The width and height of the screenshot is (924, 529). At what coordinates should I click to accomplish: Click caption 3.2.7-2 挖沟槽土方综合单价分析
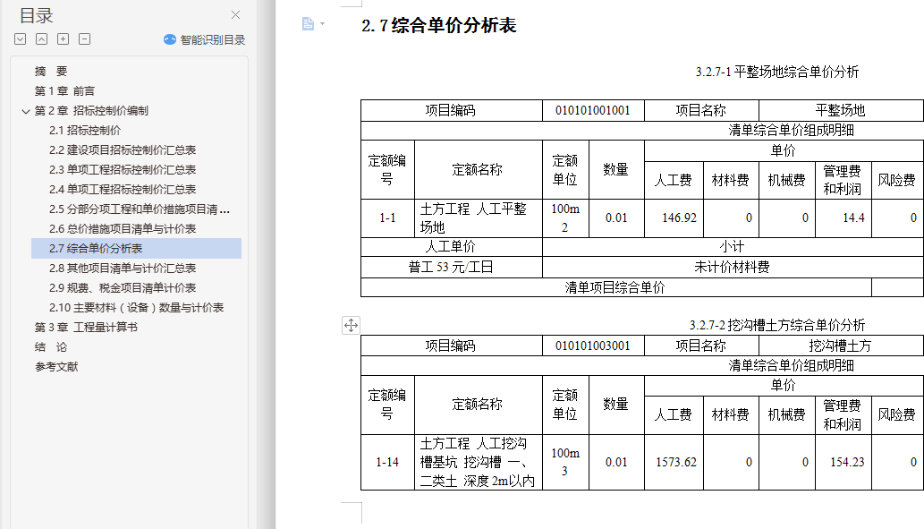click(777, 325)
